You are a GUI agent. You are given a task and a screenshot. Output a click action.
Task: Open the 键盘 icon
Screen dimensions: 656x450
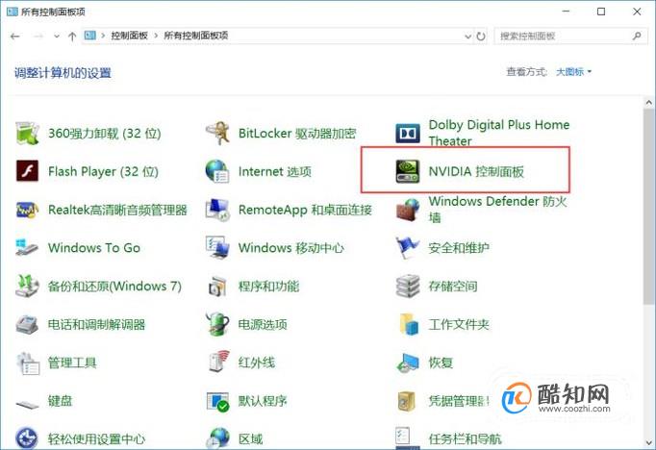[x=27, y=404]
